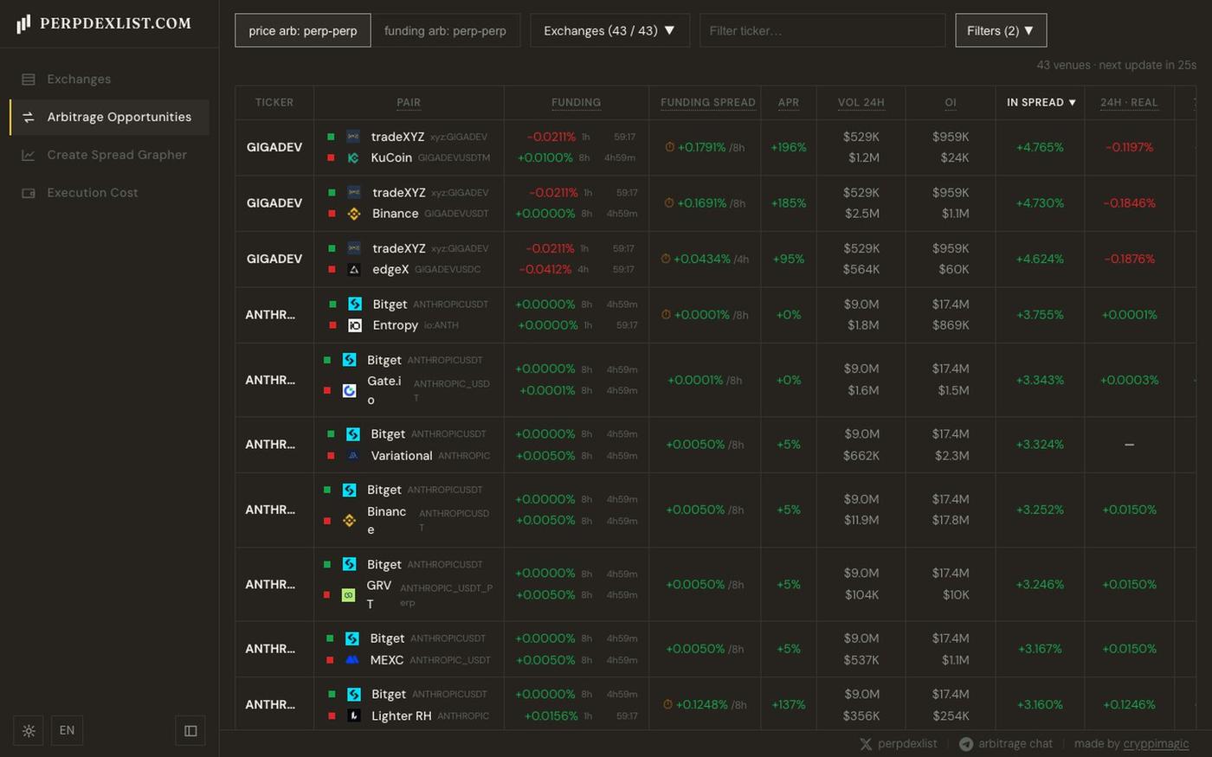Click the chart icon beside Create Spread Grapher
The image size is (1212, 757).
(x=29, y=155)
